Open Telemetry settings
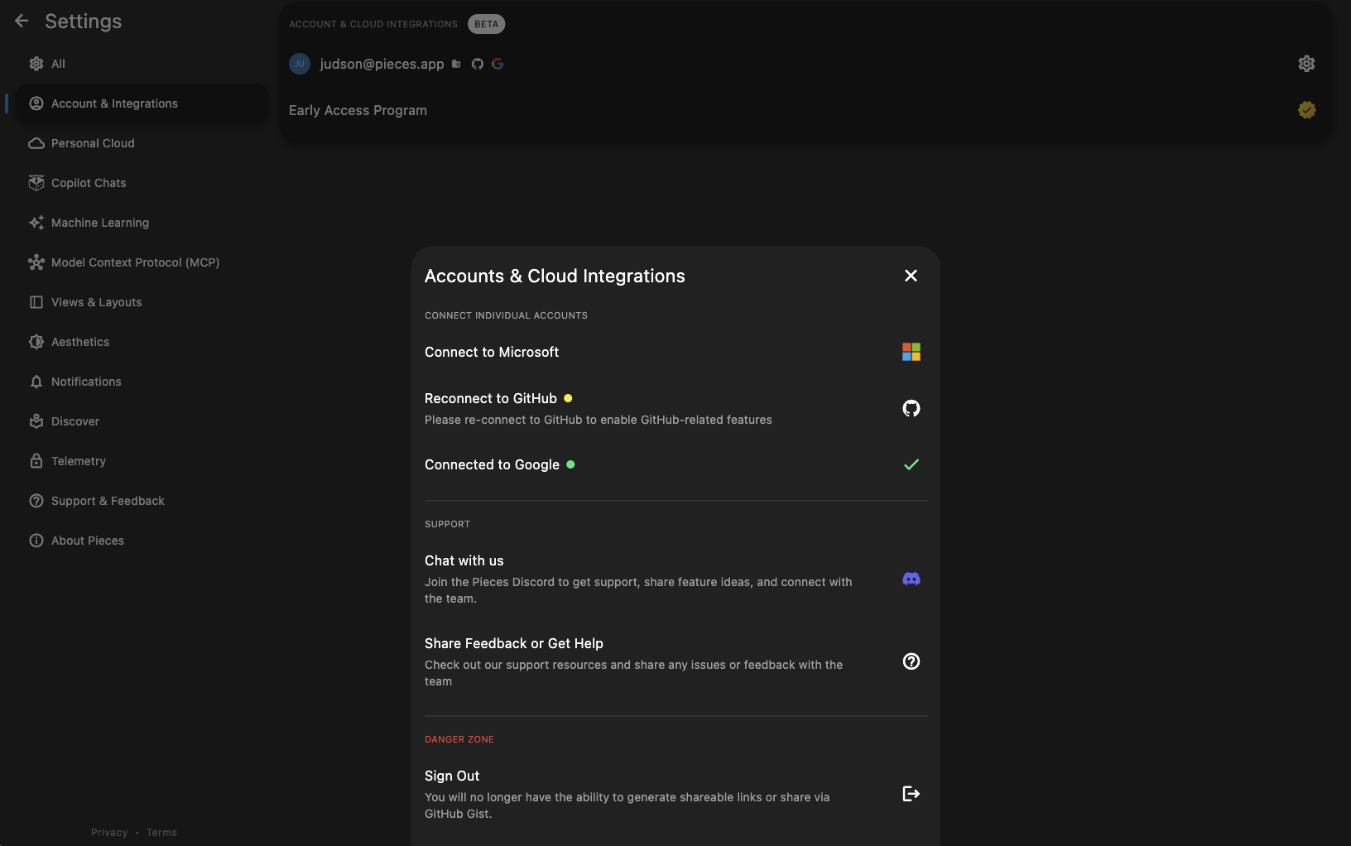1351x846 pixels. [x=142, y=461]
